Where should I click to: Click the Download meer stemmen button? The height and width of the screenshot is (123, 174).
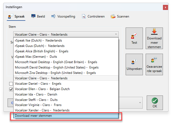pyautogui.click(x=154, y=38)
